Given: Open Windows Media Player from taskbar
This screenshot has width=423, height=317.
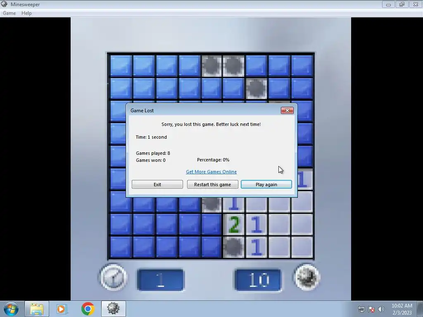Looking at the screenshot, I should coord(62,309).
